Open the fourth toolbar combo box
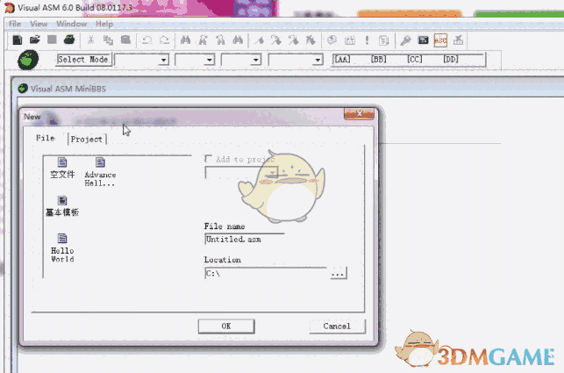The image size is (564, 373). pos(318,60)
